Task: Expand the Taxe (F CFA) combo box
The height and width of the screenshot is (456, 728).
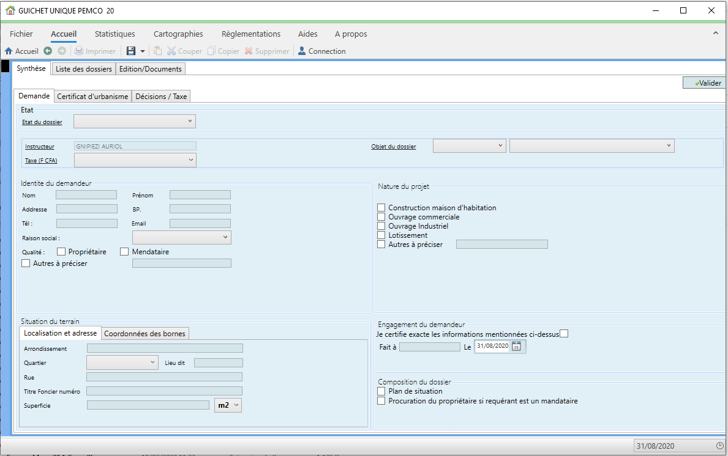Action: click(135, 160)
